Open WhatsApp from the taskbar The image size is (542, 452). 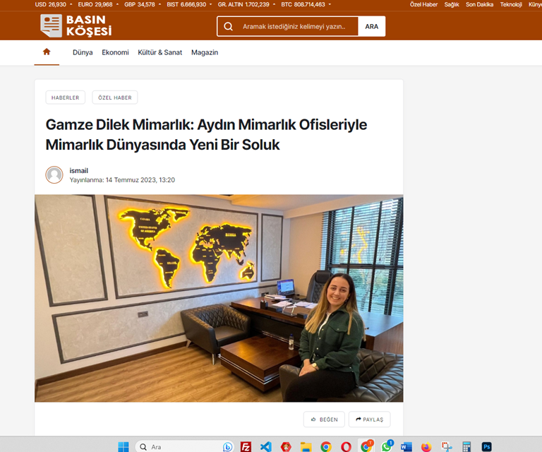387,446
